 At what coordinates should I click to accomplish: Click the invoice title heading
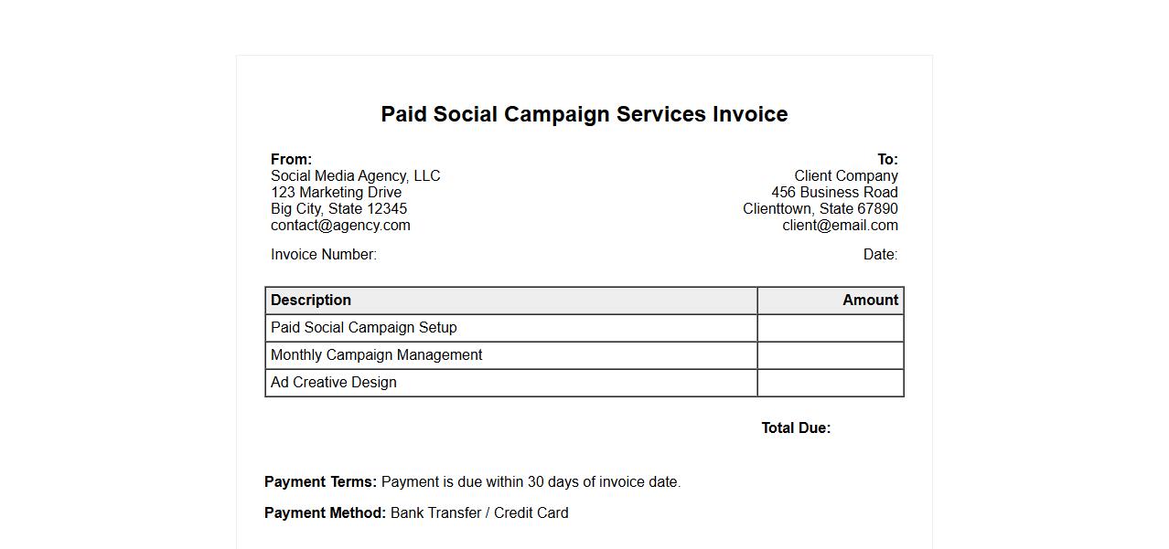point(584,114)
